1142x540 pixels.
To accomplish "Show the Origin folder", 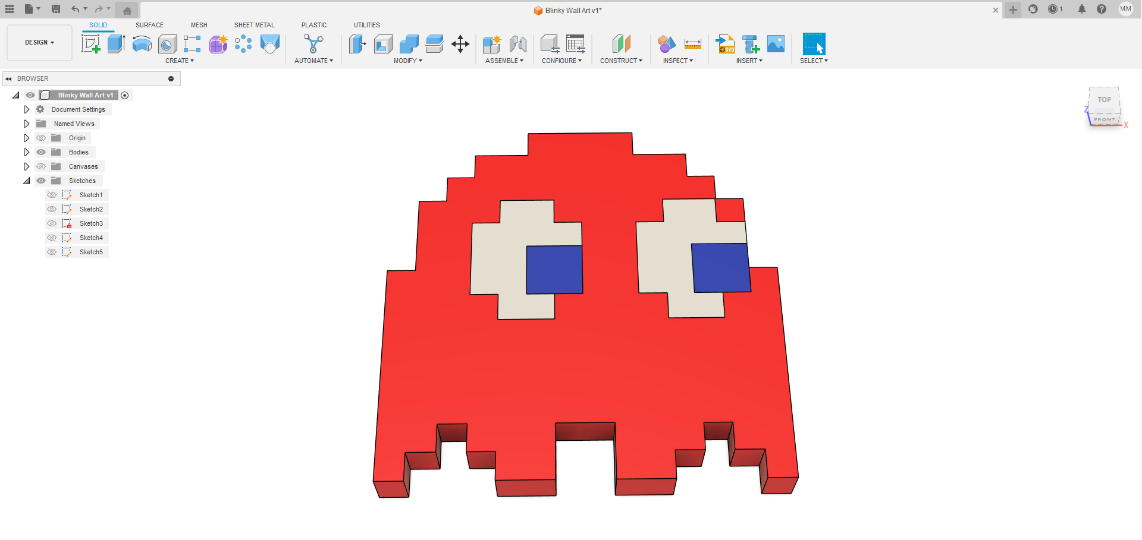I will click(x=41, y=138).
